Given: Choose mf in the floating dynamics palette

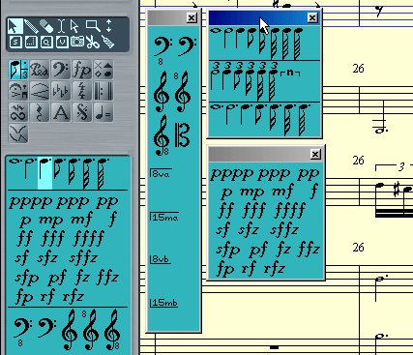Looking at the screenshot, I should click(x=282, y=191).
